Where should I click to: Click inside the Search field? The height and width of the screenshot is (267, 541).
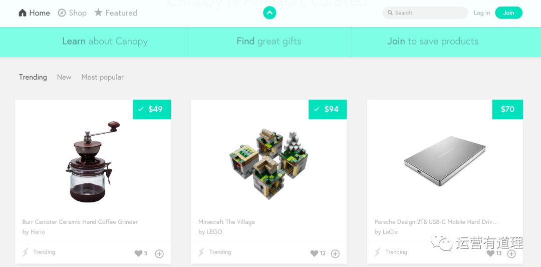(425, 13)
